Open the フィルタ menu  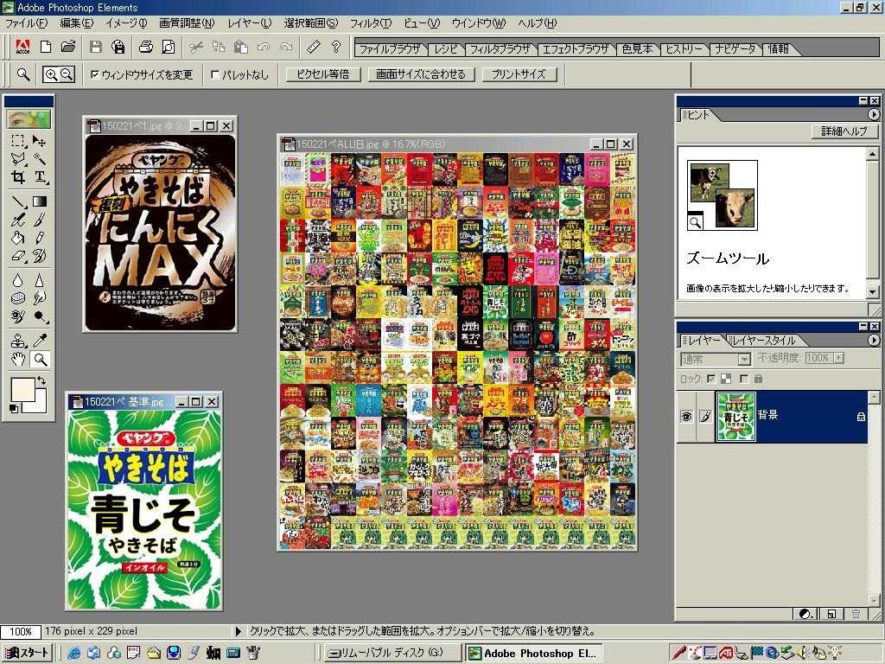pos(370,23)
